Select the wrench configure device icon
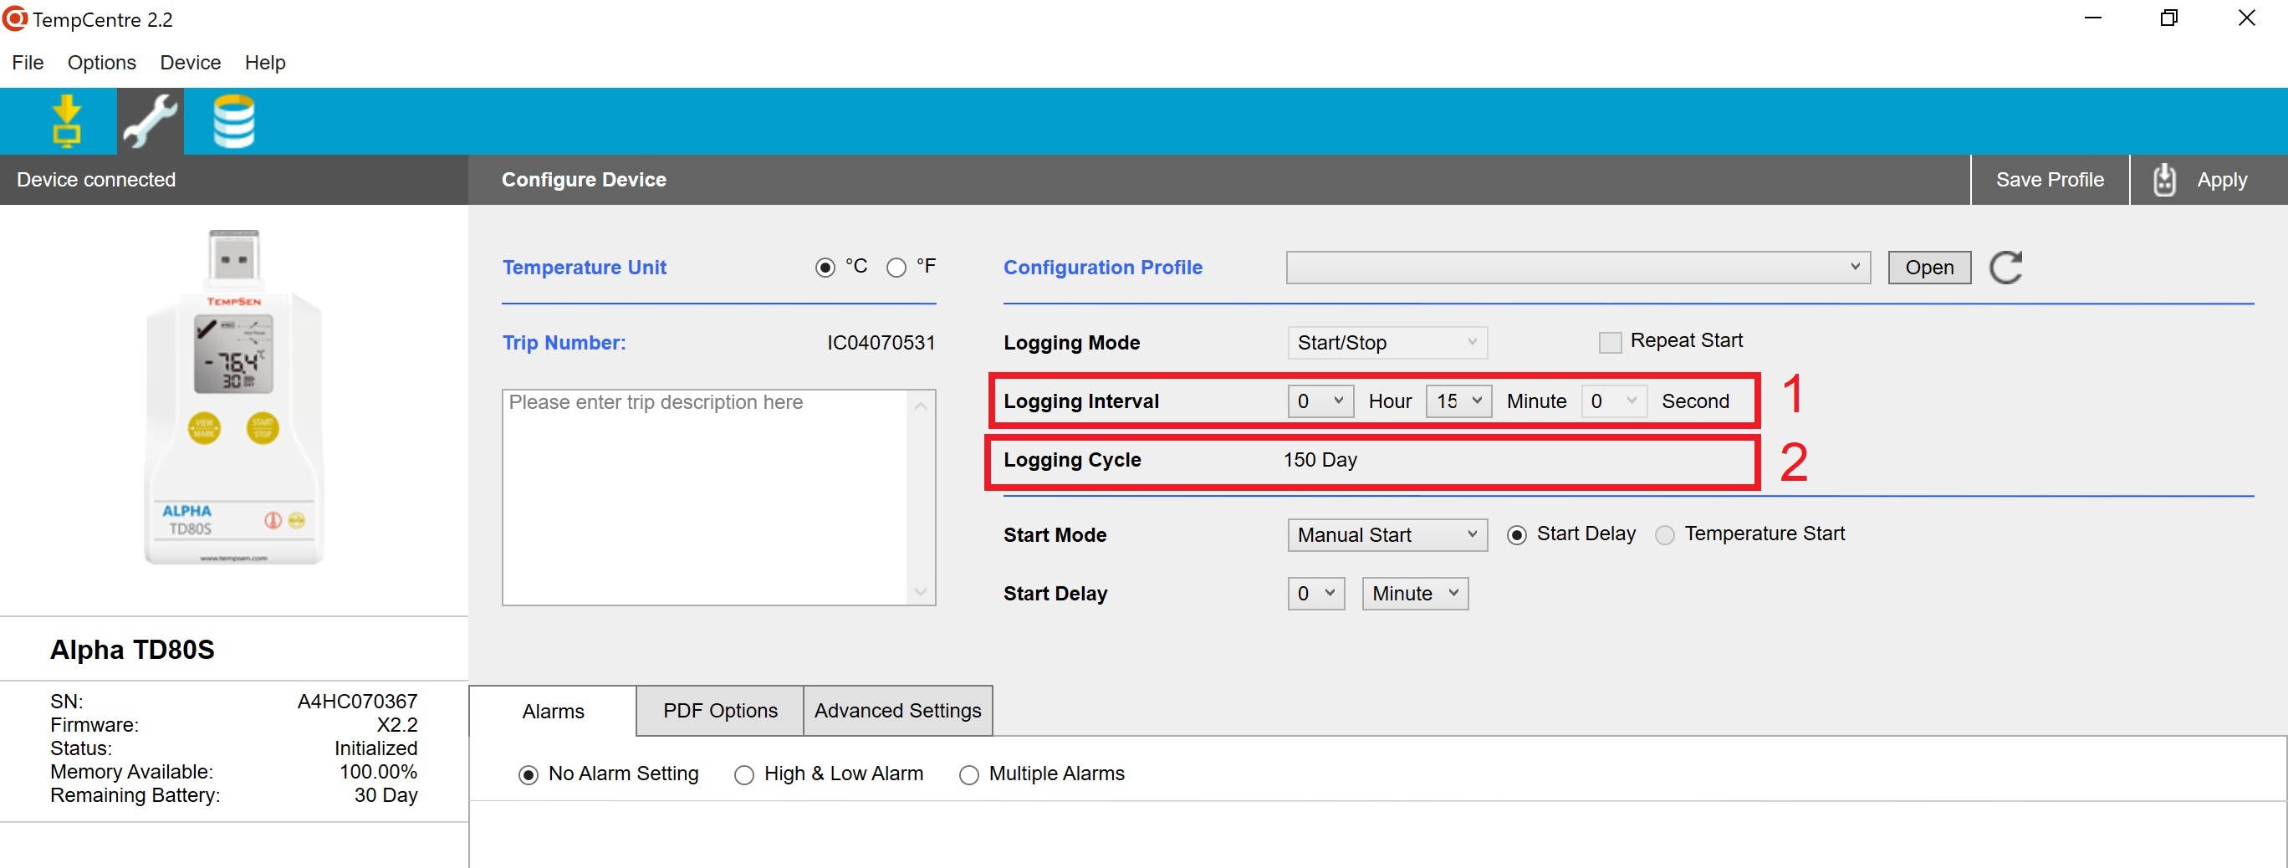The width and height of the screenshot is (2288, 868). pyautogui.click(x=150, y=120)
